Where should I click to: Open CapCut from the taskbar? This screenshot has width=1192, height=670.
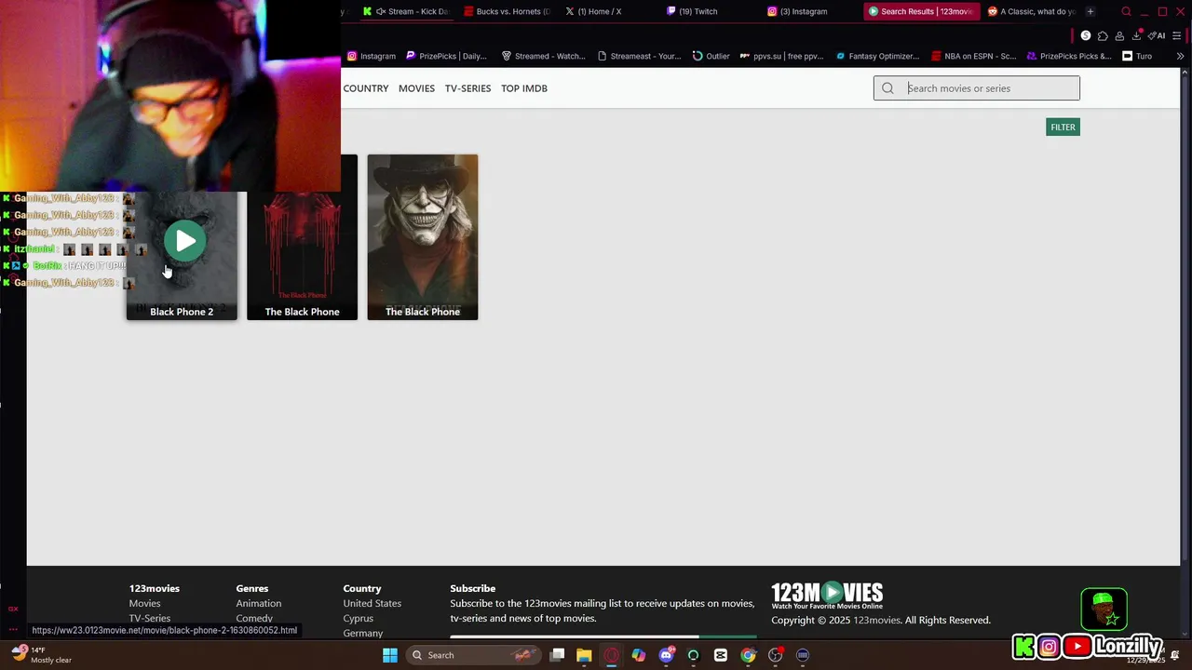coord(721,655)
